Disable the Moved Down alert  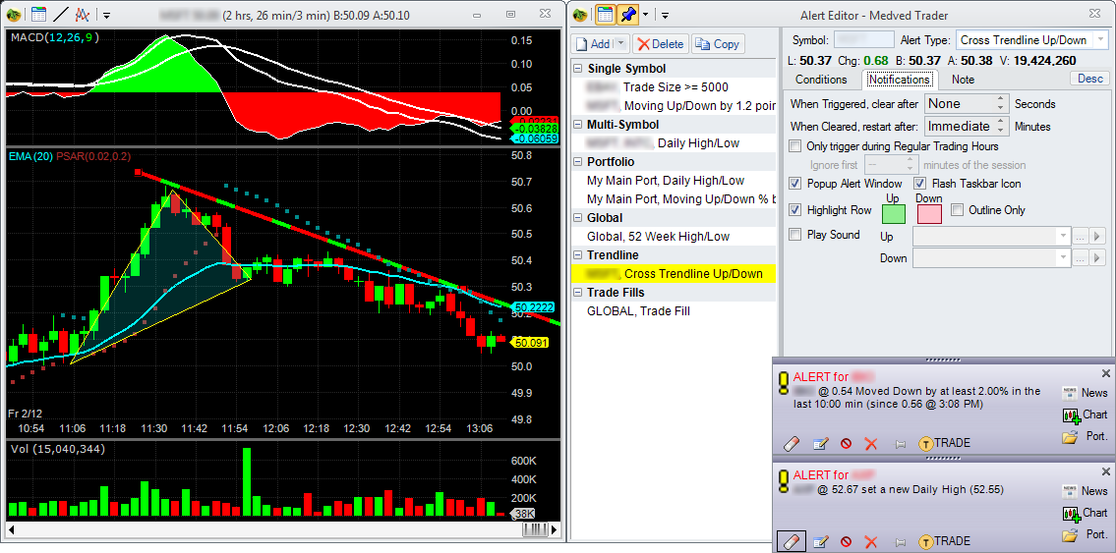coord(846,444)
